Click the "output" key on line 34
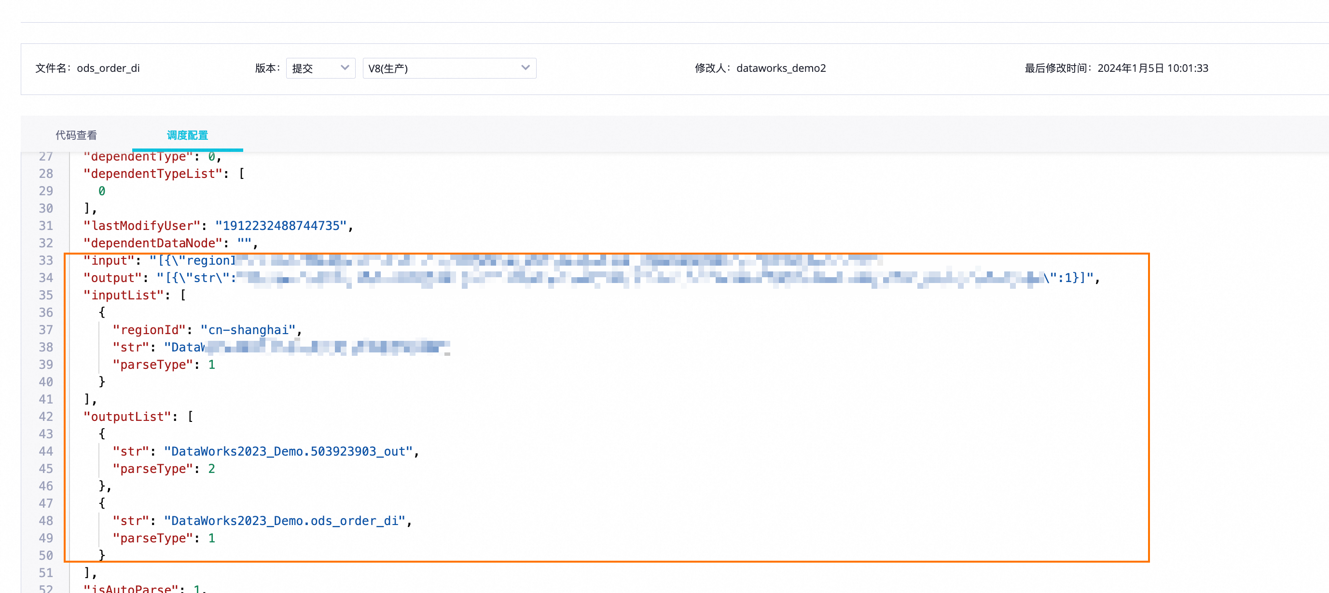Image resolution: width=1329 pixels, height=593 pixels. [x=112, y=278]
